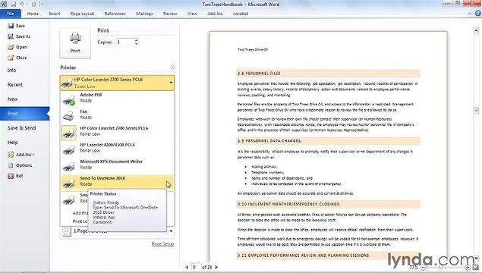The image size is (482, 273).
Task: Click the Page Setup link
Action: (x=162, y=244)
